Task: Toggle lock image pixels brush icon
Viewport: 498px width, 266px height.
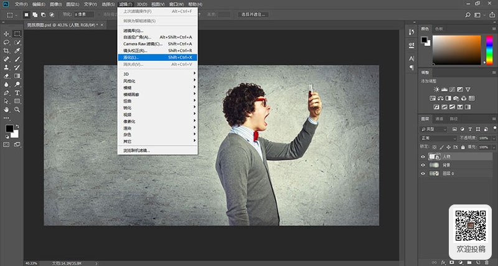Action: (x=441, y=147)
